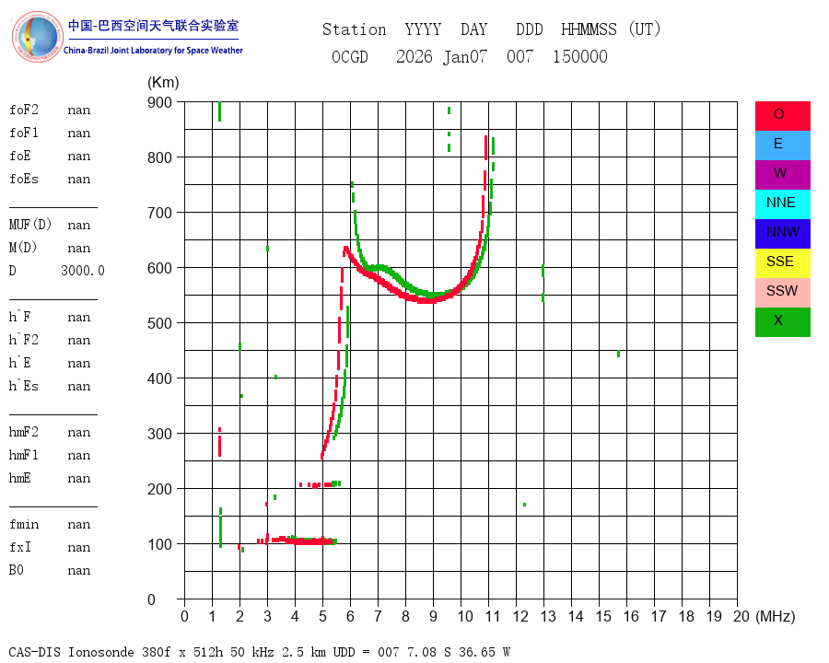Click the hmE parameter label

(x=20, y=478)
